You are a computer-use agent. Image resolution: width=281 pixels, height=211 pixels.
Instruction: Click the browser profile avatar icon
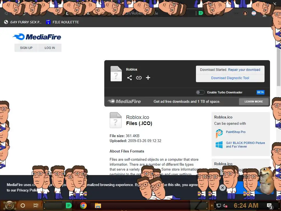coord(245,13)
